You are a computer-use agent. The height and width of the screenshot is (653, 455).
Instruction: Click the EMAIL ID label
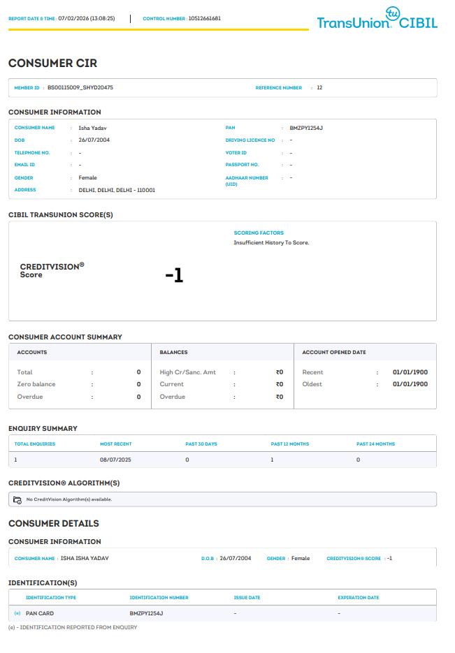[x=24, y=165]
